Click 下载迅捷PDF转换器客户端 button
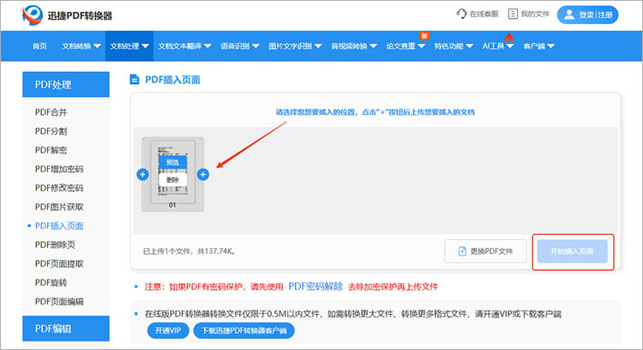The width and height of the screenshot is (643, 350). click(244, 330)
